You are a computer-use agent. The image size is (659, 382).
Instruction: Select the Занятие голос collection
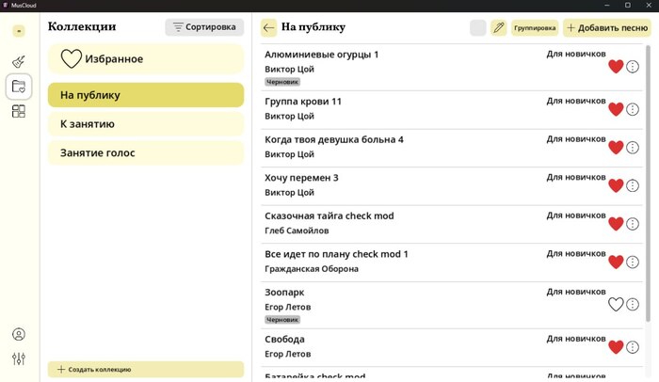[x=146, y=152]
